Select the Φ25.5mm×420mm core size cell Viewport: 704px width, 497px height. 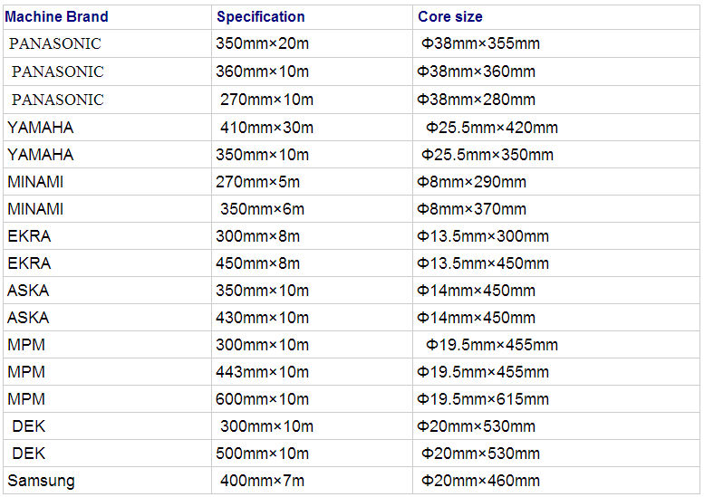[x=492, y=128]
